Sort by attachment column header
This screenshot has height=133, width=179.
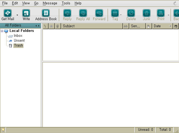pos(58,26)
